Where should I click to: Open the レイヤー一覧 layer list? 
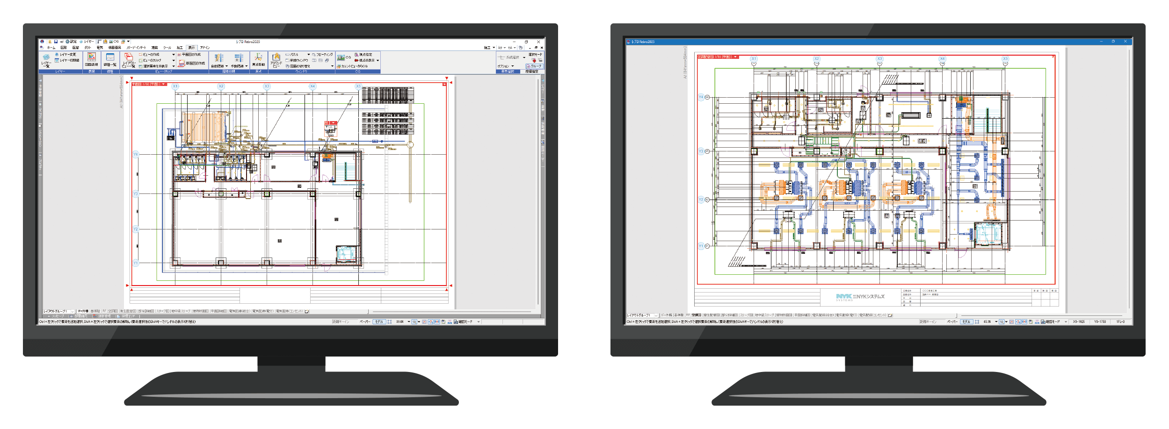46,60
